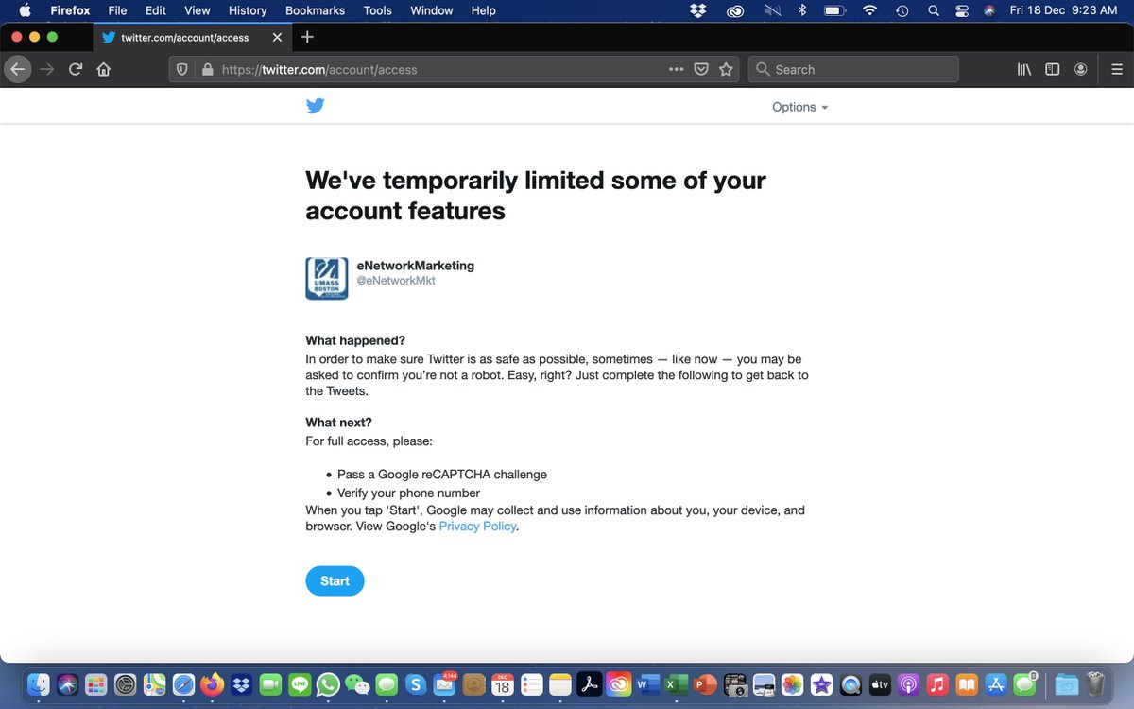Open Google's Privacy Policy link

477,527
